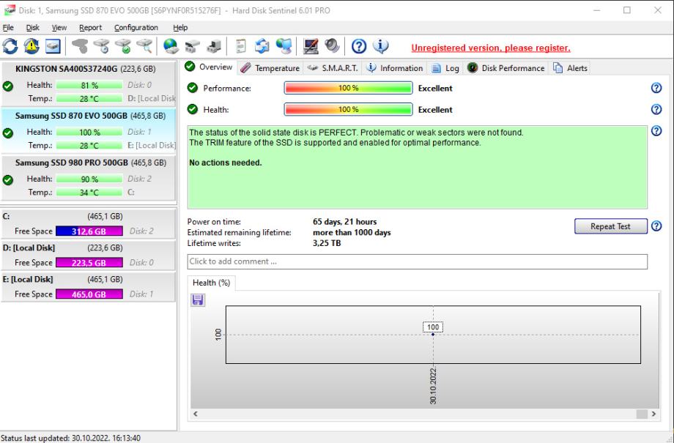This screenshot has height=443, width=674.
Task: Select the E: [Local Disk] partition entry
Action: tap(89, 286)
